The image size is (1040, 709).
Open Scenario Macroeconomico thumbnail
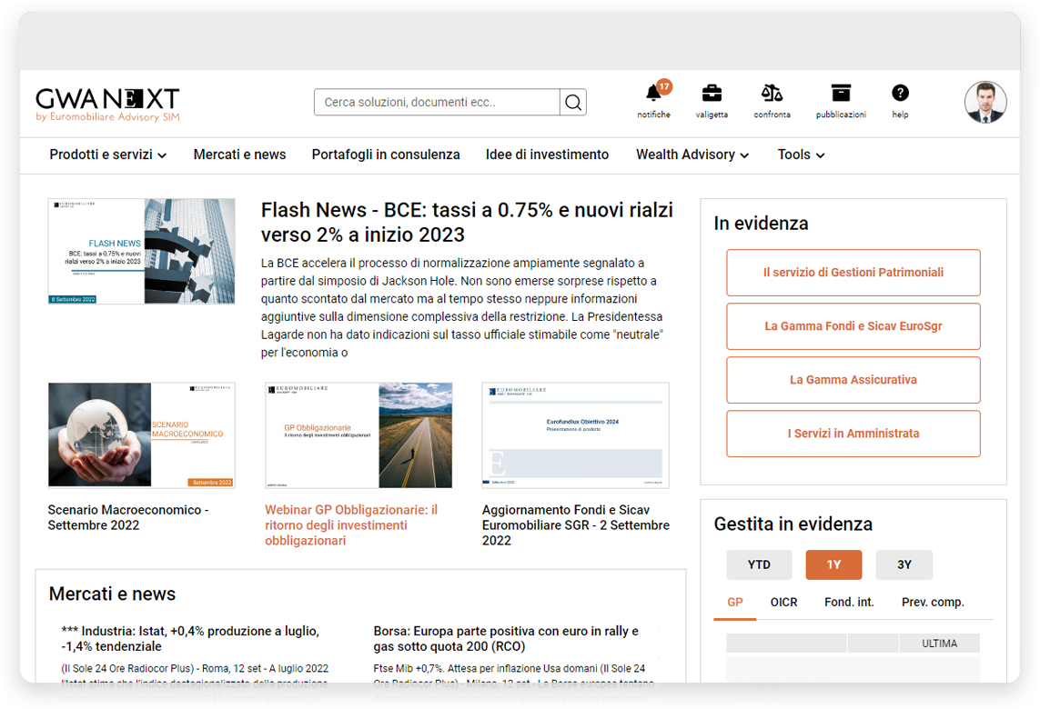(x=141, y=434)
